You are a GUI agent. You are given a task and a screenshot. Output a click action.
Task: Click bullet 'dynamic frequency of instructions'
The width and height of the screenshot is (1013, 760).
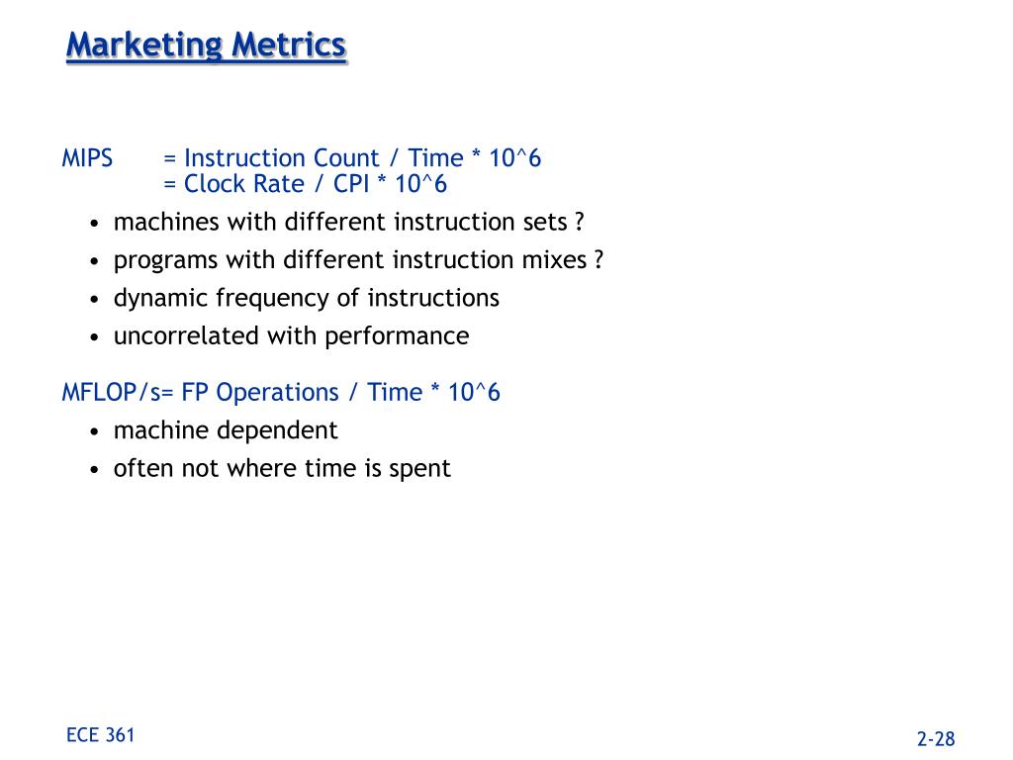click(x=307, y=299)
